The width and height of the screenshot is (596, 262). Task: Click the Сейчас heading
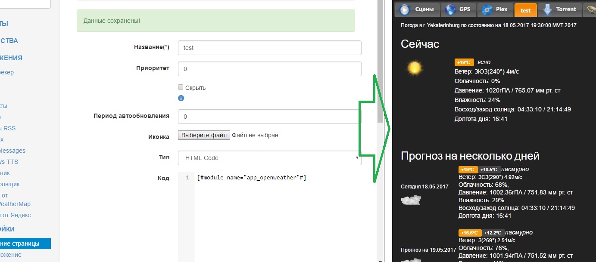420,43
